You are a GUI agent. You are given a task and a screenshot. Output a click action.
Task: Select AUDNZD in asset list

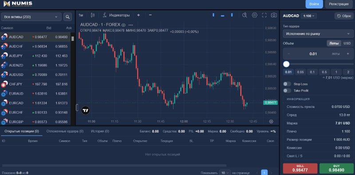[35, 65]
